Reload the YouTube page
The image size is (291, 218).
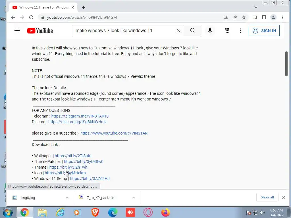pyautogui.click(x=31, y=17)
